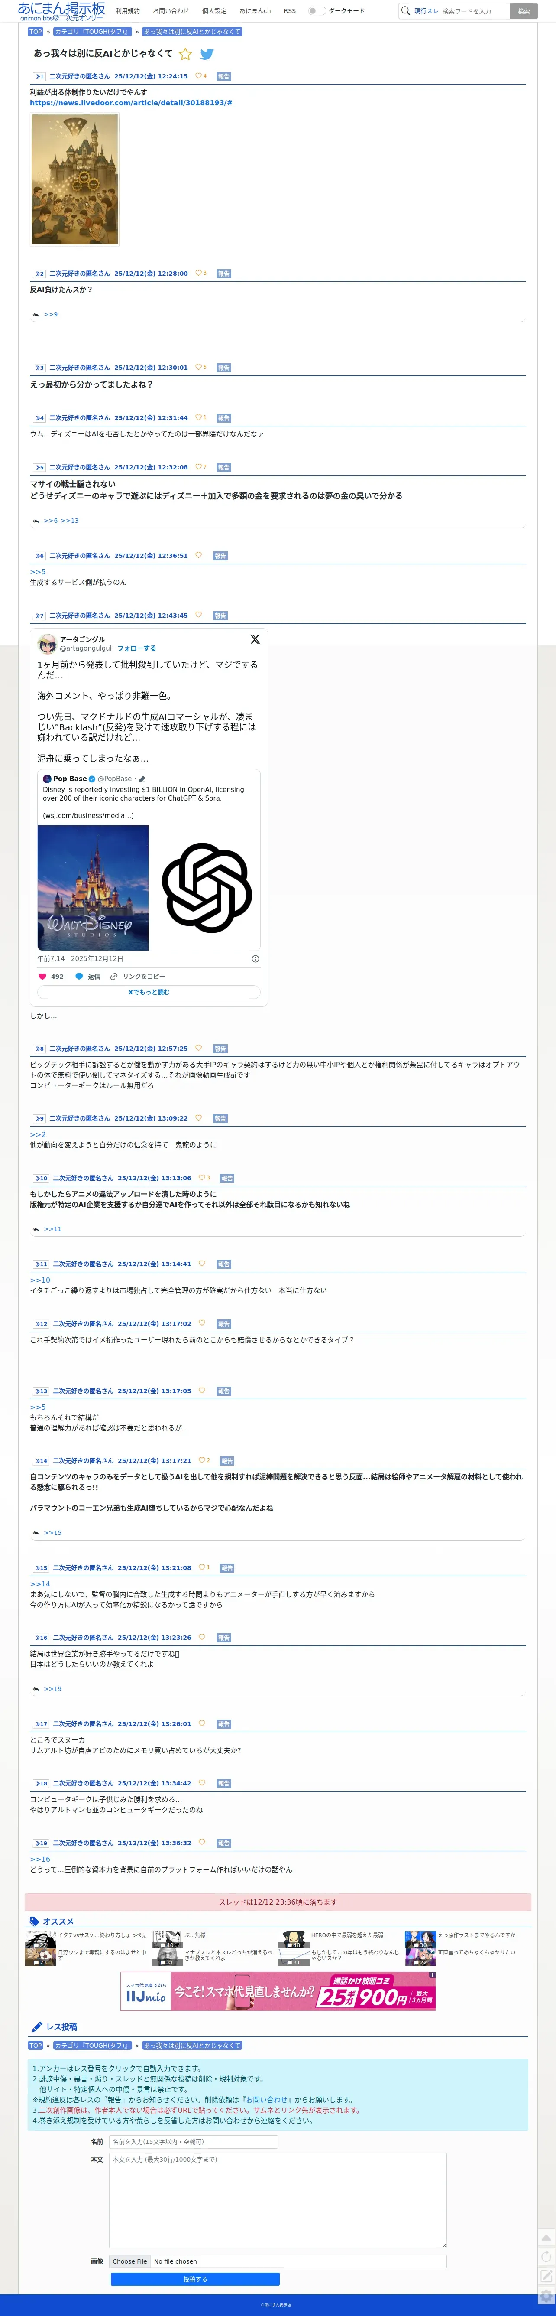Open 利用規約 in the top navigation

click(x=128, y=11)
